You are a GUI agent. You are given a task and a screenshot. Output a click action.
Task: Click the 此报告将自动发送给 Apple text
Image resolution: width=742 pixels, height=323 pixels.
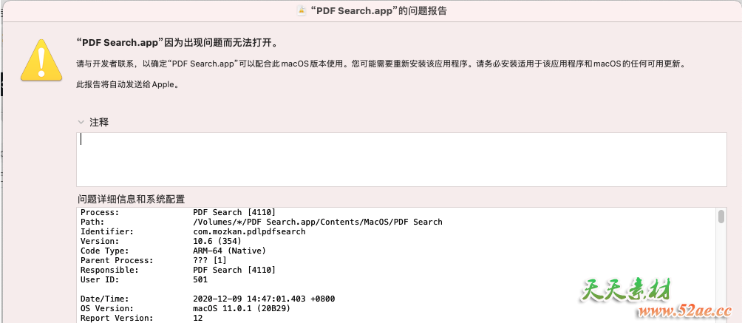click(x=127, y=84)
